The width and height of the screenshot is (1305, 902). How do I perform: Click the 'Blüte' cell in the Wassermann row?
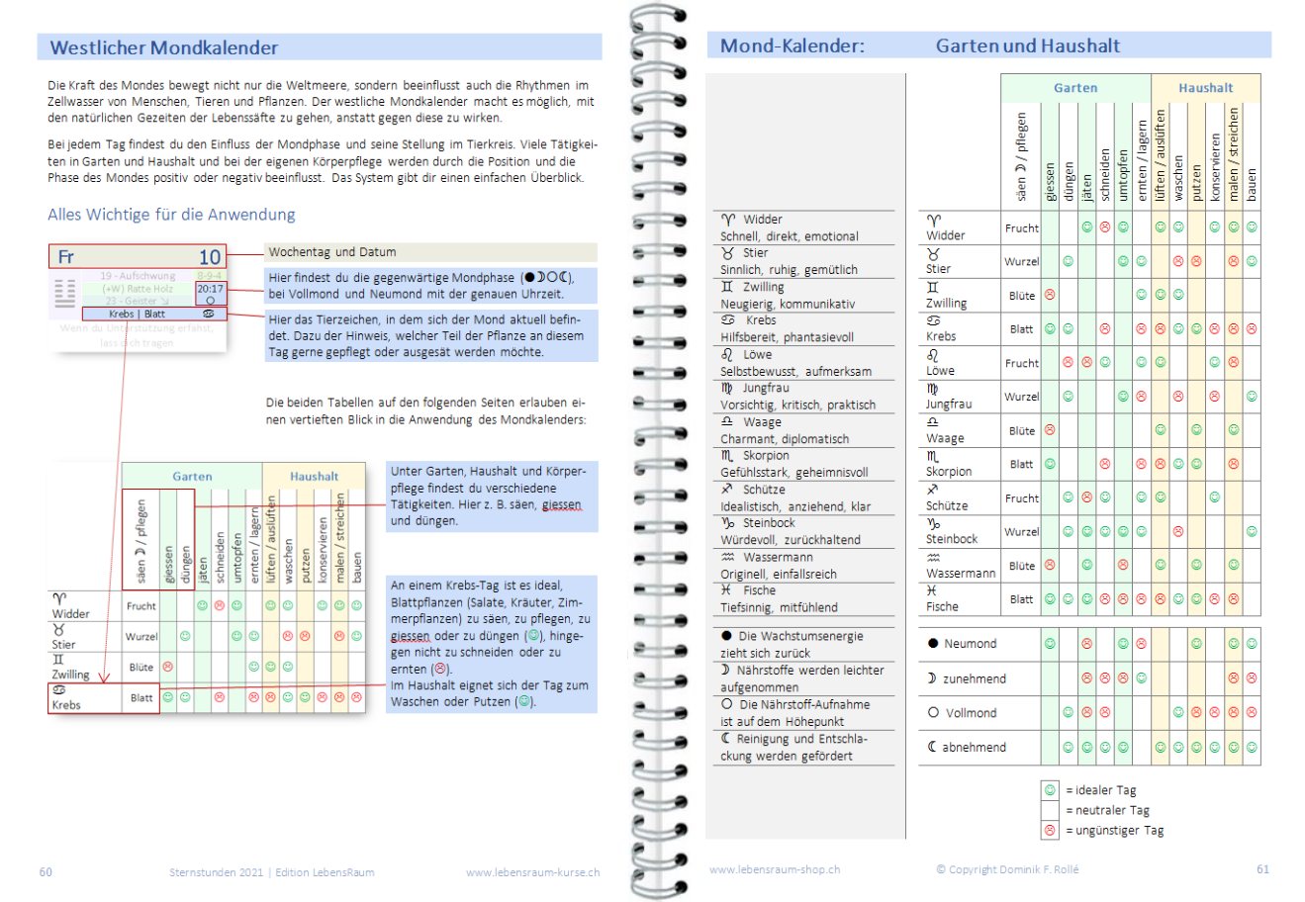click(1021, 566)
